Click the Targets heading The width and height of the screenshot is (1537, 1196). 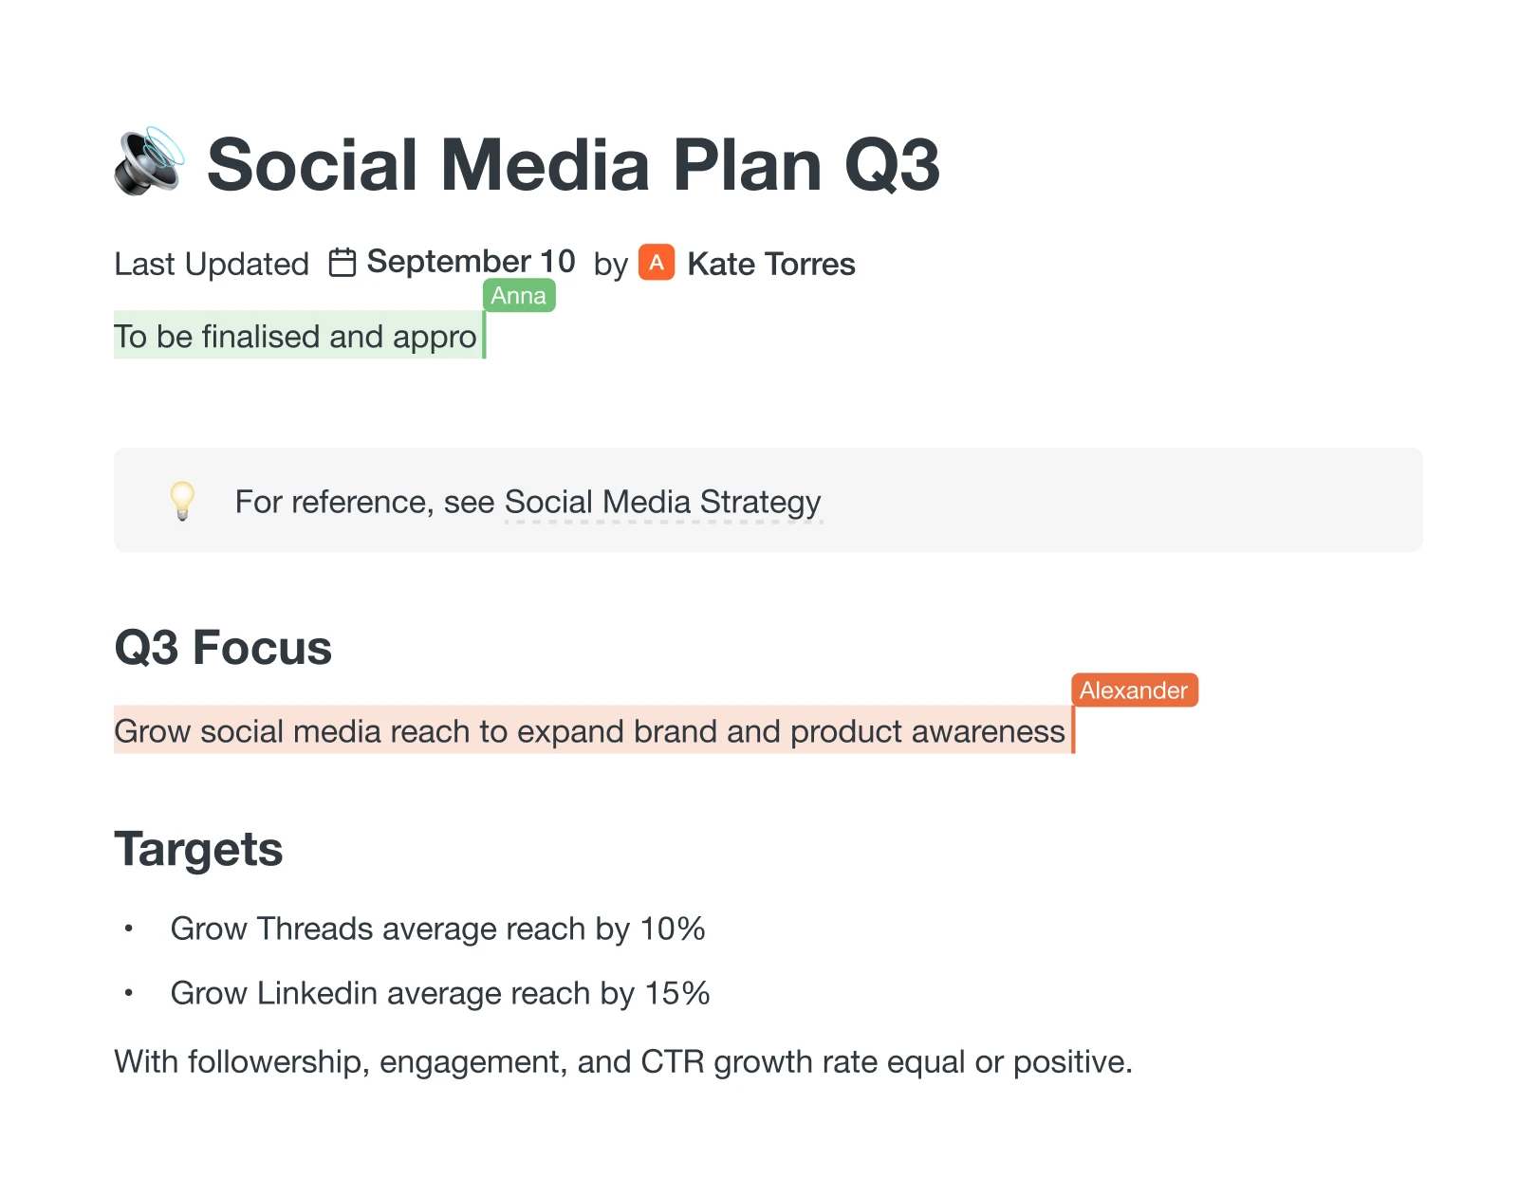click(x=198, y=849)
